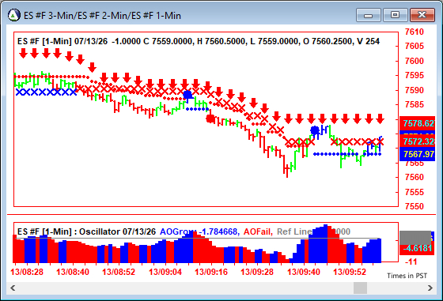Select the AOFail label in oscillator header
The width and height of the screenshot is (443, 301).
coord(258,231)
